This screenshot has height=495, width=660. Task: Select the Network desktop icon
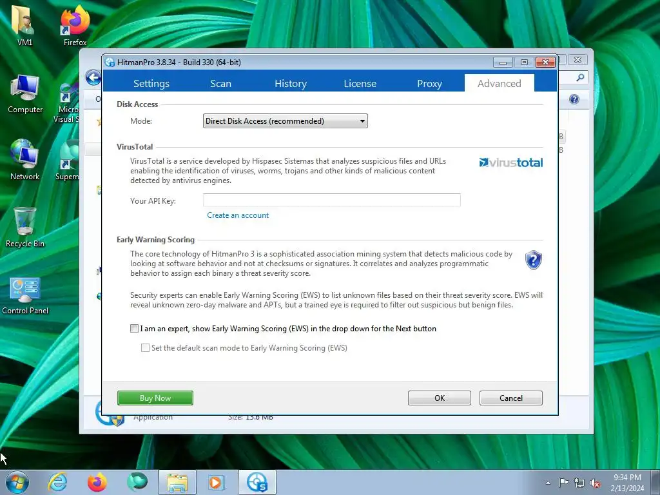coord(25,160)
